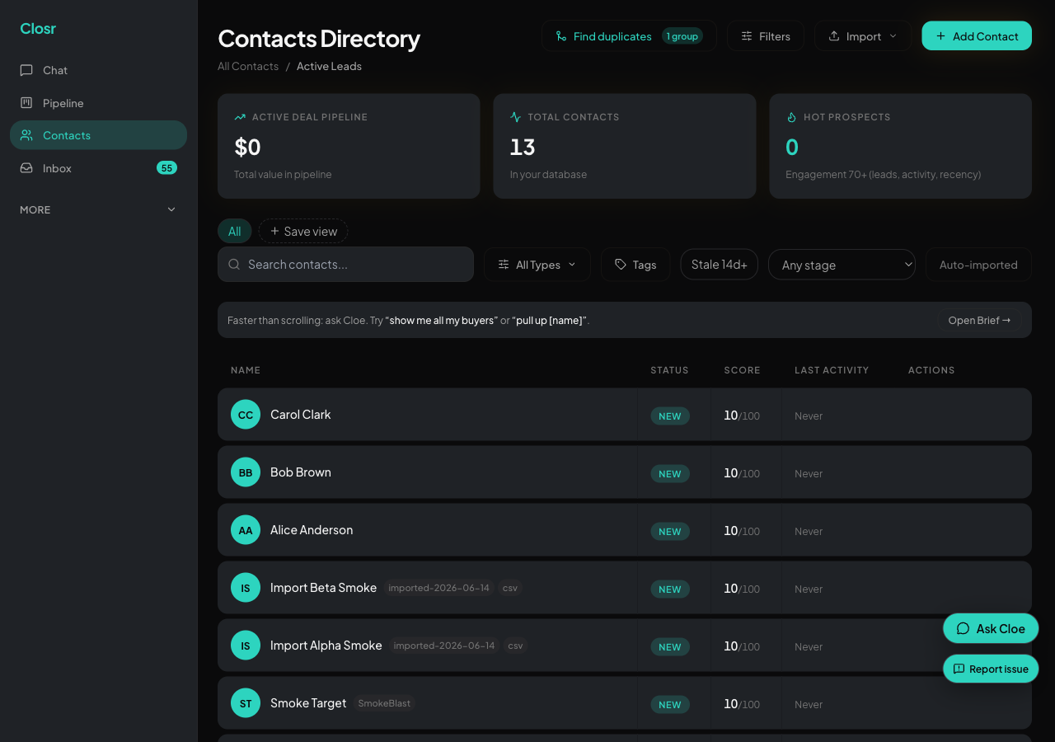
Task: Click Save view button
Action: click(x=303, y=231)
